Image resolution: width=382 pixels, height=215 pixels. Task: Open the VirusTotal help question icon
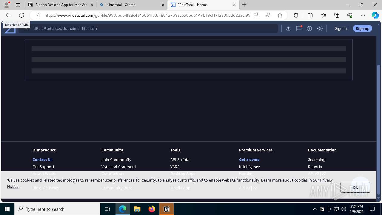pyautogui.click(x=309, y=28)
